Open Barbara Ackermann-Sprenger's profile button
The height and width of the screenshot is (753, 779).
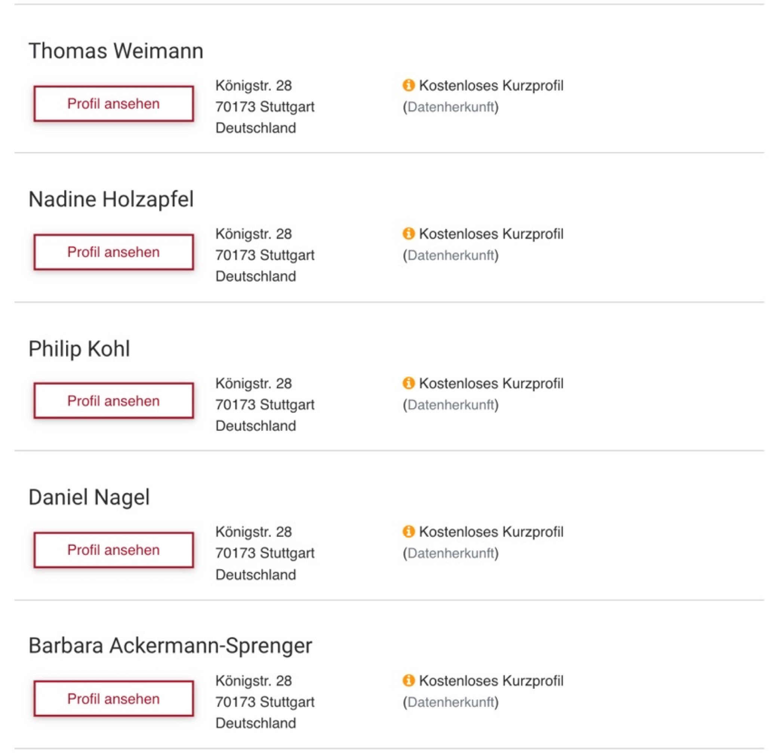point(114,698)
